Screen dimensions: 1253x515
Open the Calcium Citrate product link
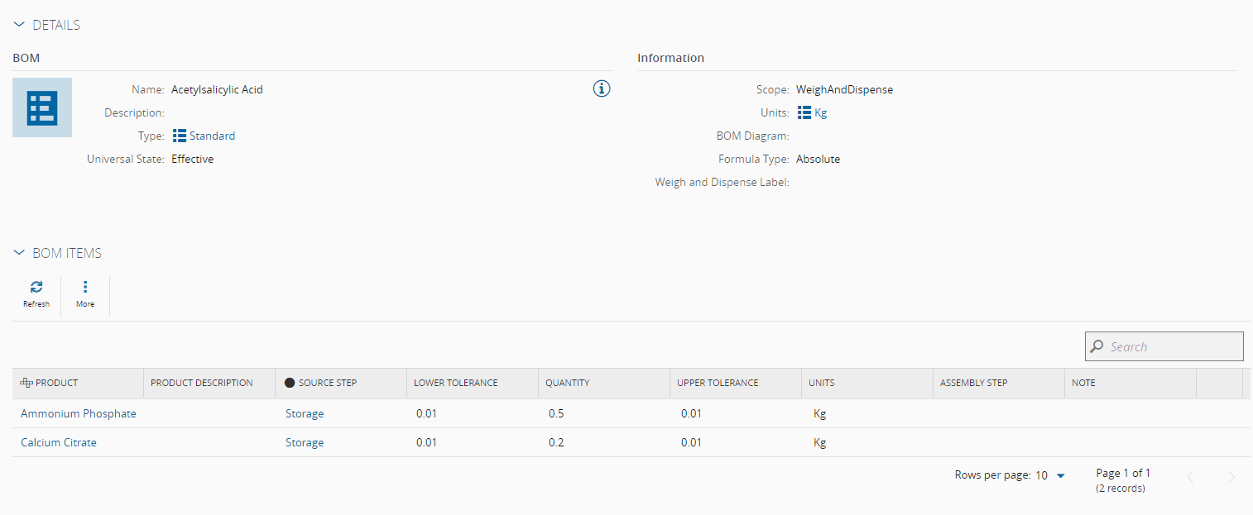coord(59,442)
